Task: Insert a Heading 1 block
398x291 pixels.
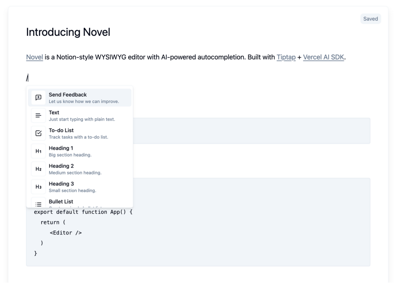Action: click(x=80, y=151)
